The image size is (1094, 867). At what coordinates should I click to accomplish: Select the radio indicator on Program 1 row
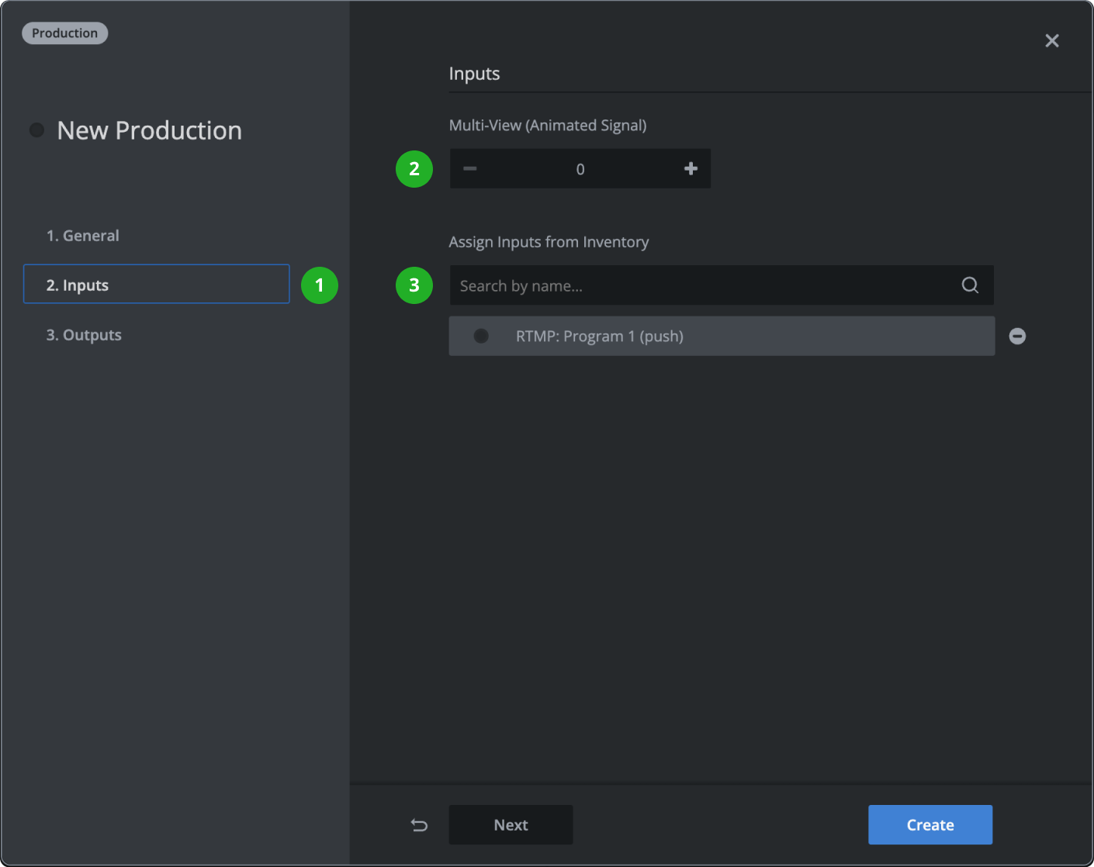481,336
